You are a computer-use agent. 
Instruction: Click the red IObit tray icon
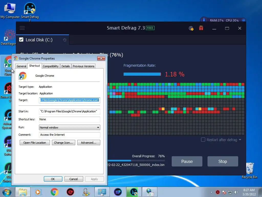coord(217,192)
